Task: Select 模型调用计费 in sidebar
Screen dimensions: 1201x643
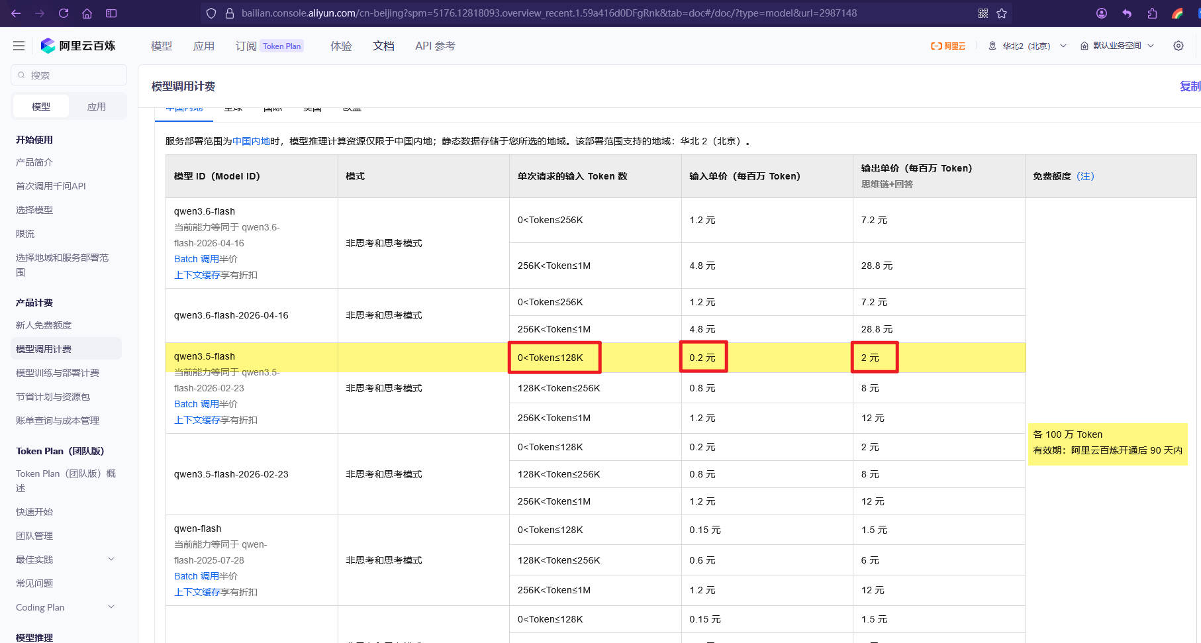Action: tap(66, 349)
